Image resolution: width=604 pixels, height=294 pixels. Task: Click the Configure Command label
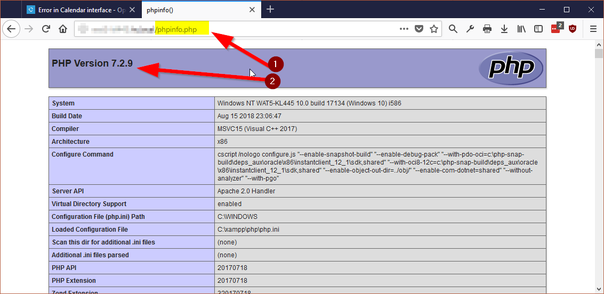tap(83, 154)
